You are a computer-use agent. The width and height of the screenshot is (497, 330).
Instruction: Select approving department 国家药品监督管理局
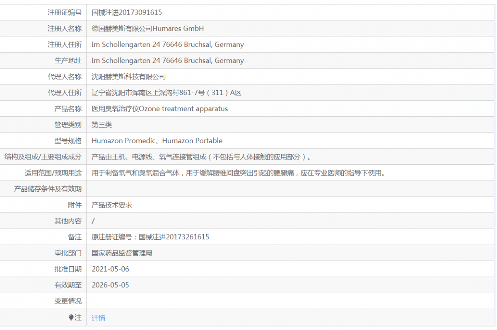[x=122, y=253]
